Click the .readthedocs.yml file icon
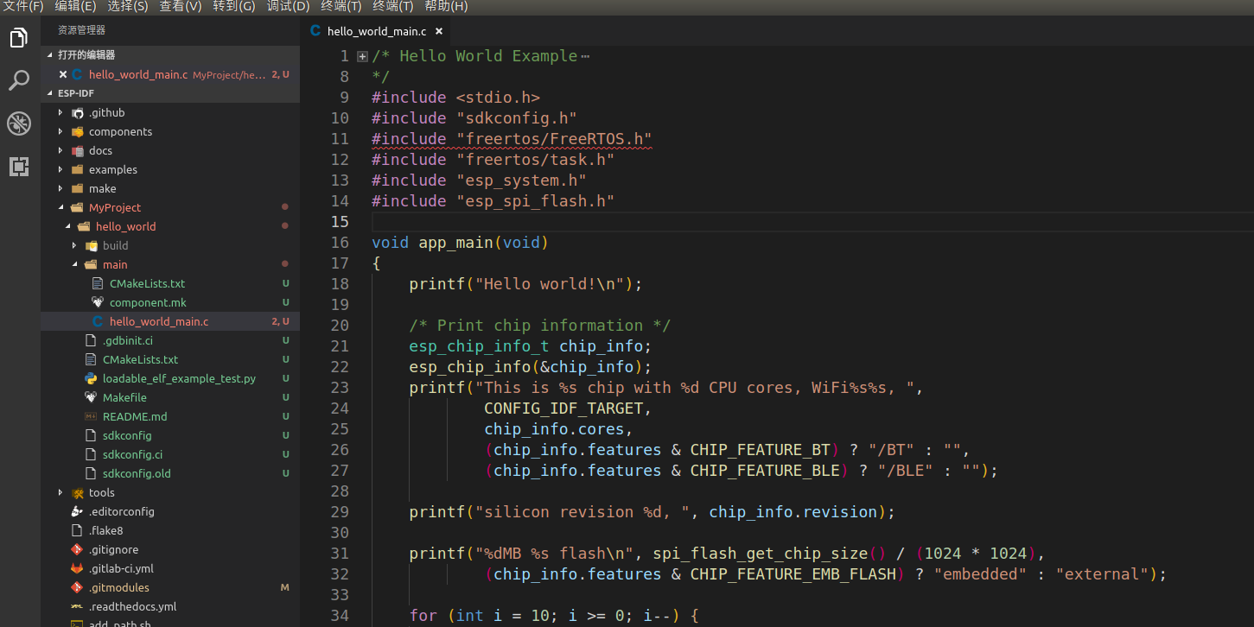This screenshot has width=1254, height=627. 77,607
